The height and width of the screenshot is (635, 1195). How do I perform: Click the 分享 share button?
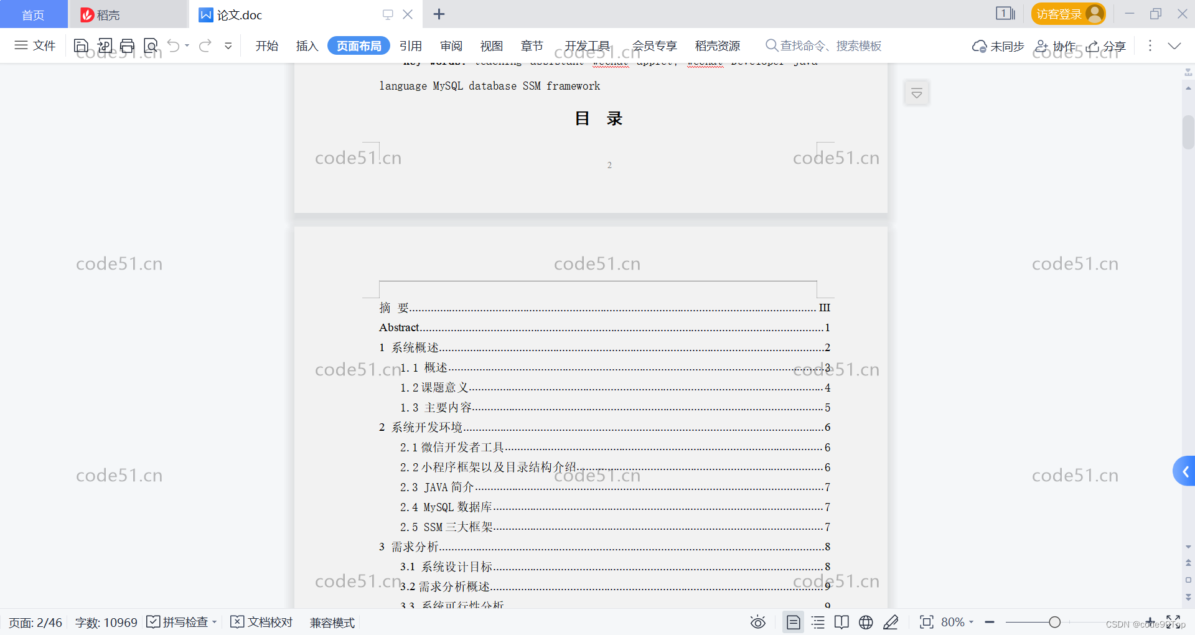pos(1106,46)
